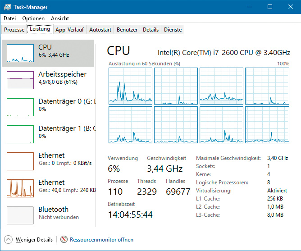Switch to the App-Verlauf tab

[x=69, y=30]
